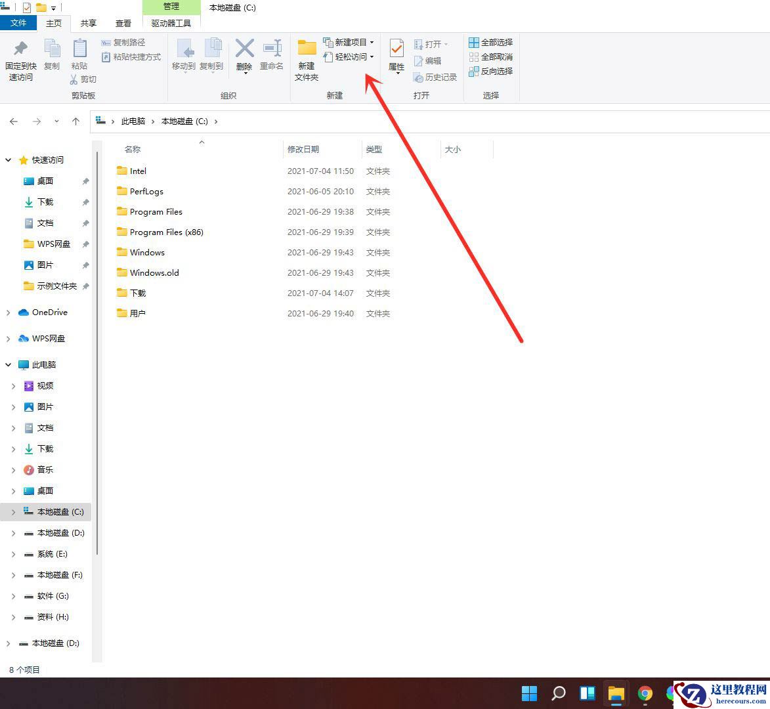Viewport: 770px width, 709px height.
Task: Click 复制路径 (Copy Path)
Action: 127,42
